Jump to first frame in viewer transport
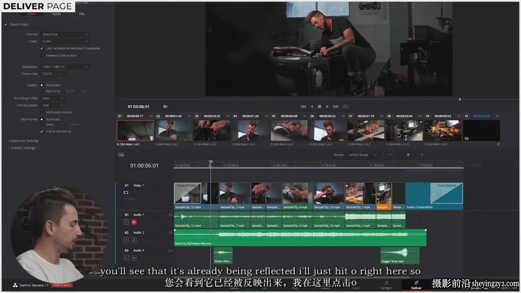This screenshot has width=521, height=293. pos(303,107)
